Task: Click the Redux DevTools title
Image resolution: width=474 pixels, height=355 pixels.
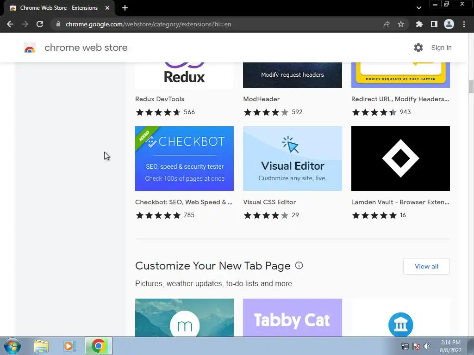Action: point(160,99)
